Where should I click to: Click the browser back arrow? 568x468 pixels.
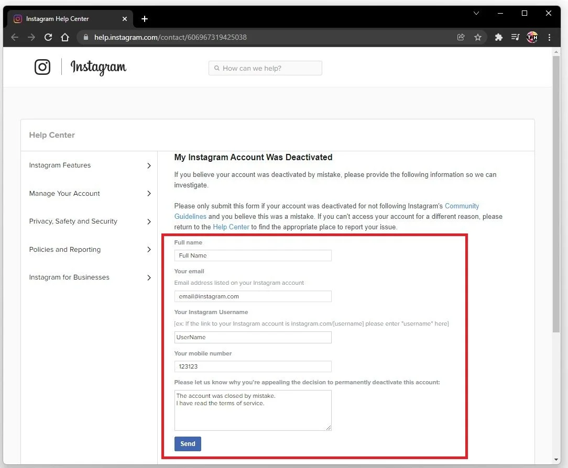[15, 37]
